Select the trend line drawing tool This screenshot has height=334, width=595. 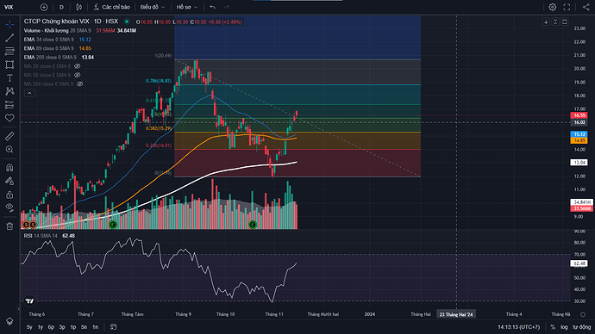pyautogui.click(x=9, y=38)
